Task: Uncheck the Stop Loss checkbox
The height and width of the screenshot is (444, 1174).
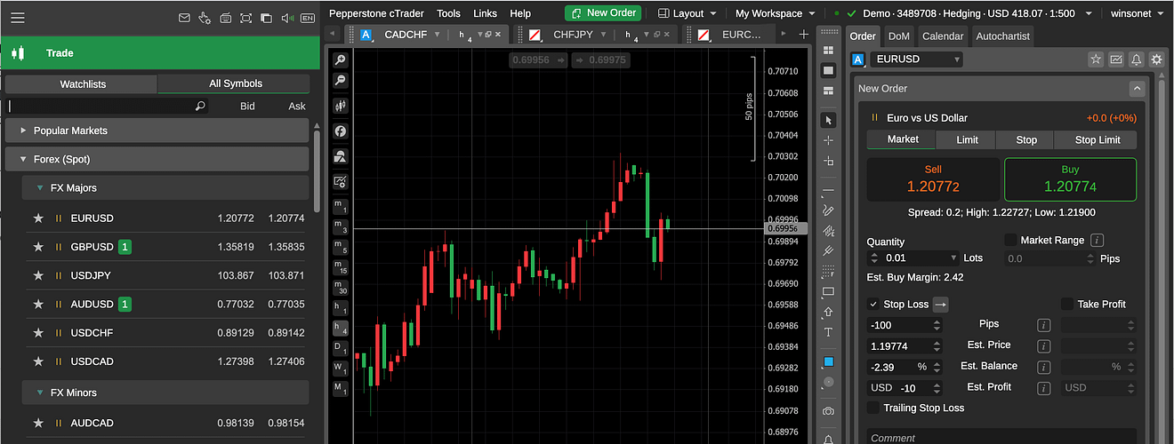Action: 873,304
